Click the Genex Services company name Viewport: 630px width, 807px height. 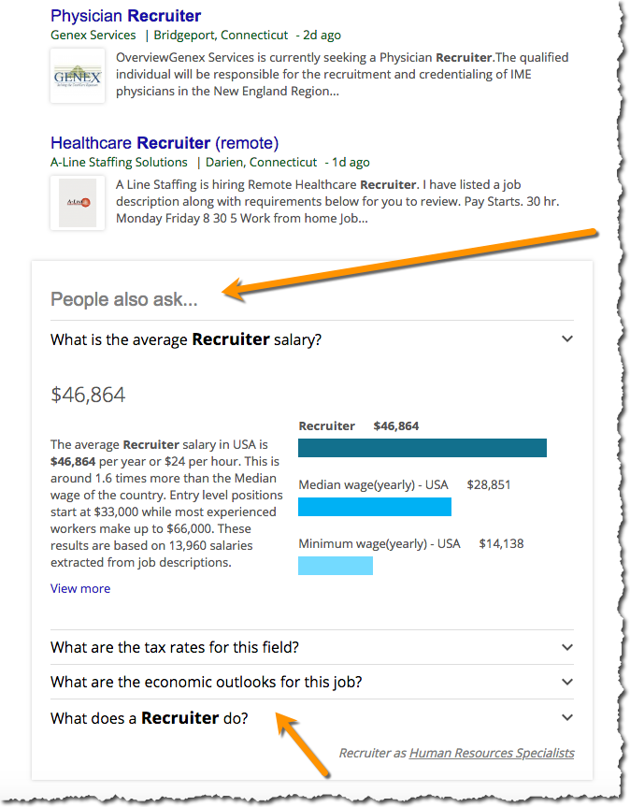pyautogui.click(x=93, y=36)
